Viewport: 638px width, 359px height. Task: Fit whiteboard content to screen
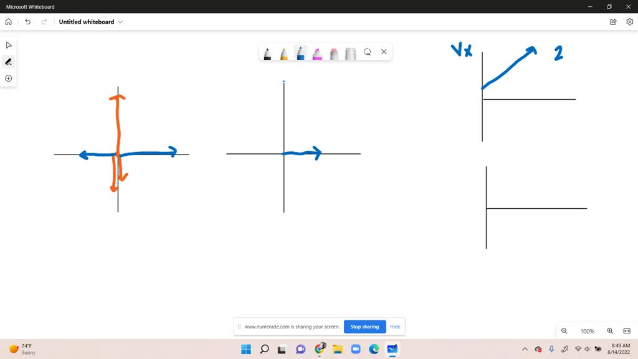(x=627, y=331)
